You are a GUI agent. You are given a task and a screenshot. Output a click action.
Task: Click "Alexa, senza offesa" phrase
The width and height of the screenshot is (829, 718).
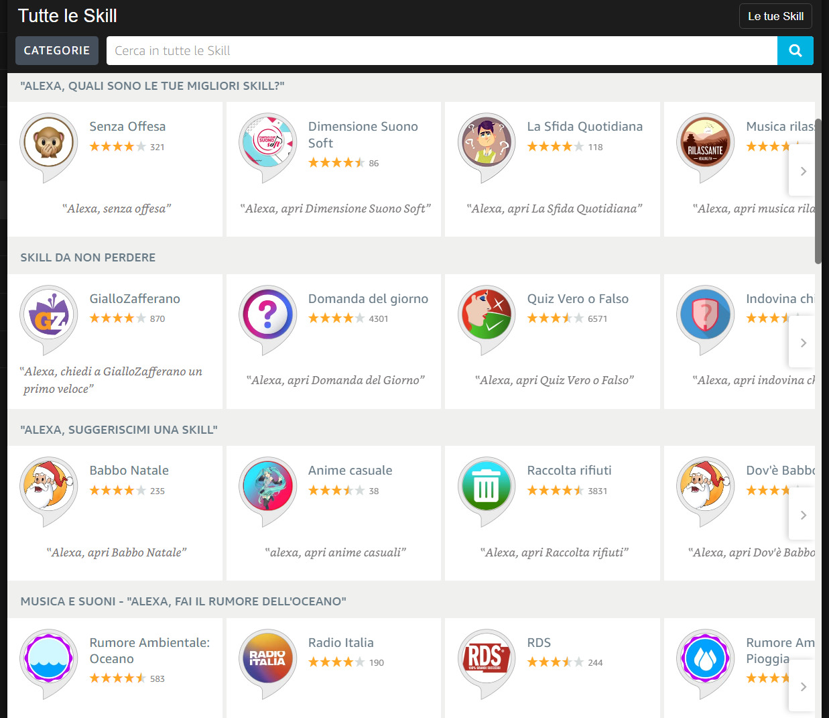117,208
